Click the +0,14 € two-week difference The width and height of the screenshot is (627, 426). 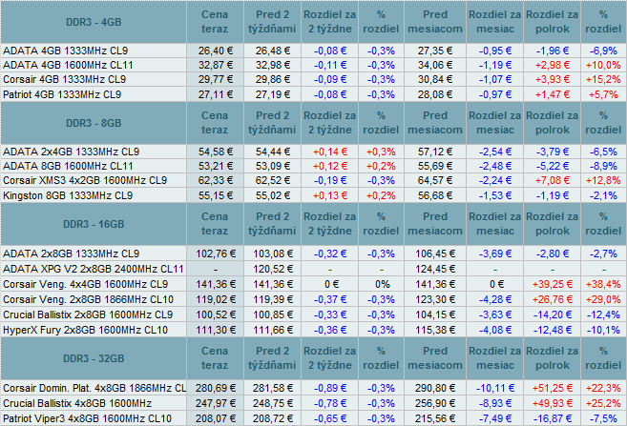point(330,152)
